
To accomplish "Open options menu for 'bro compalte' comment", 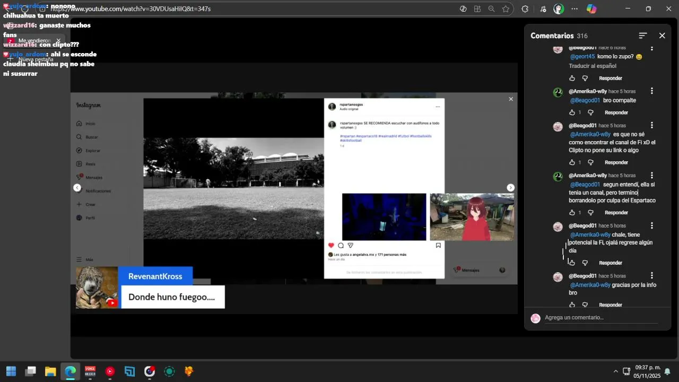I will 652,91.
